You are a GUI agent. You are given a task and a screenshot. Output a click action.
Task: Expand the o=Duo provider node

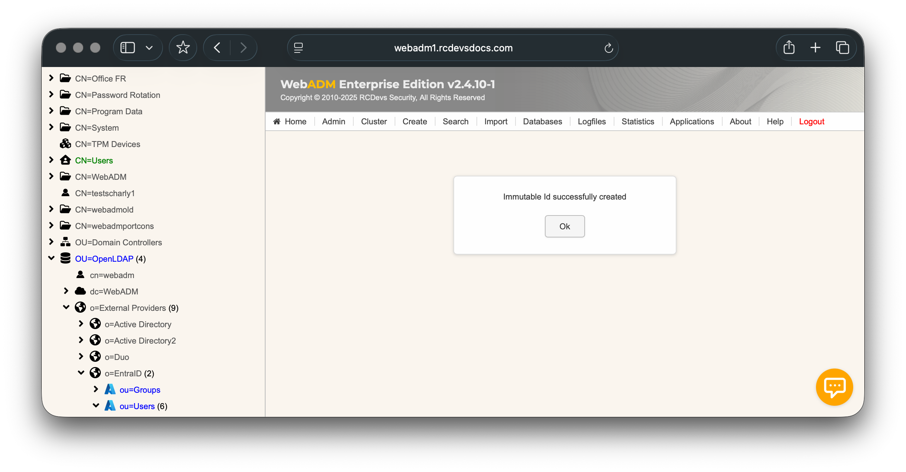coord(81,357)
